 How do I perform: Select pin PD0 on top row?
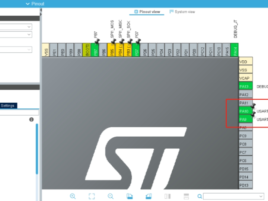(194, 50)
